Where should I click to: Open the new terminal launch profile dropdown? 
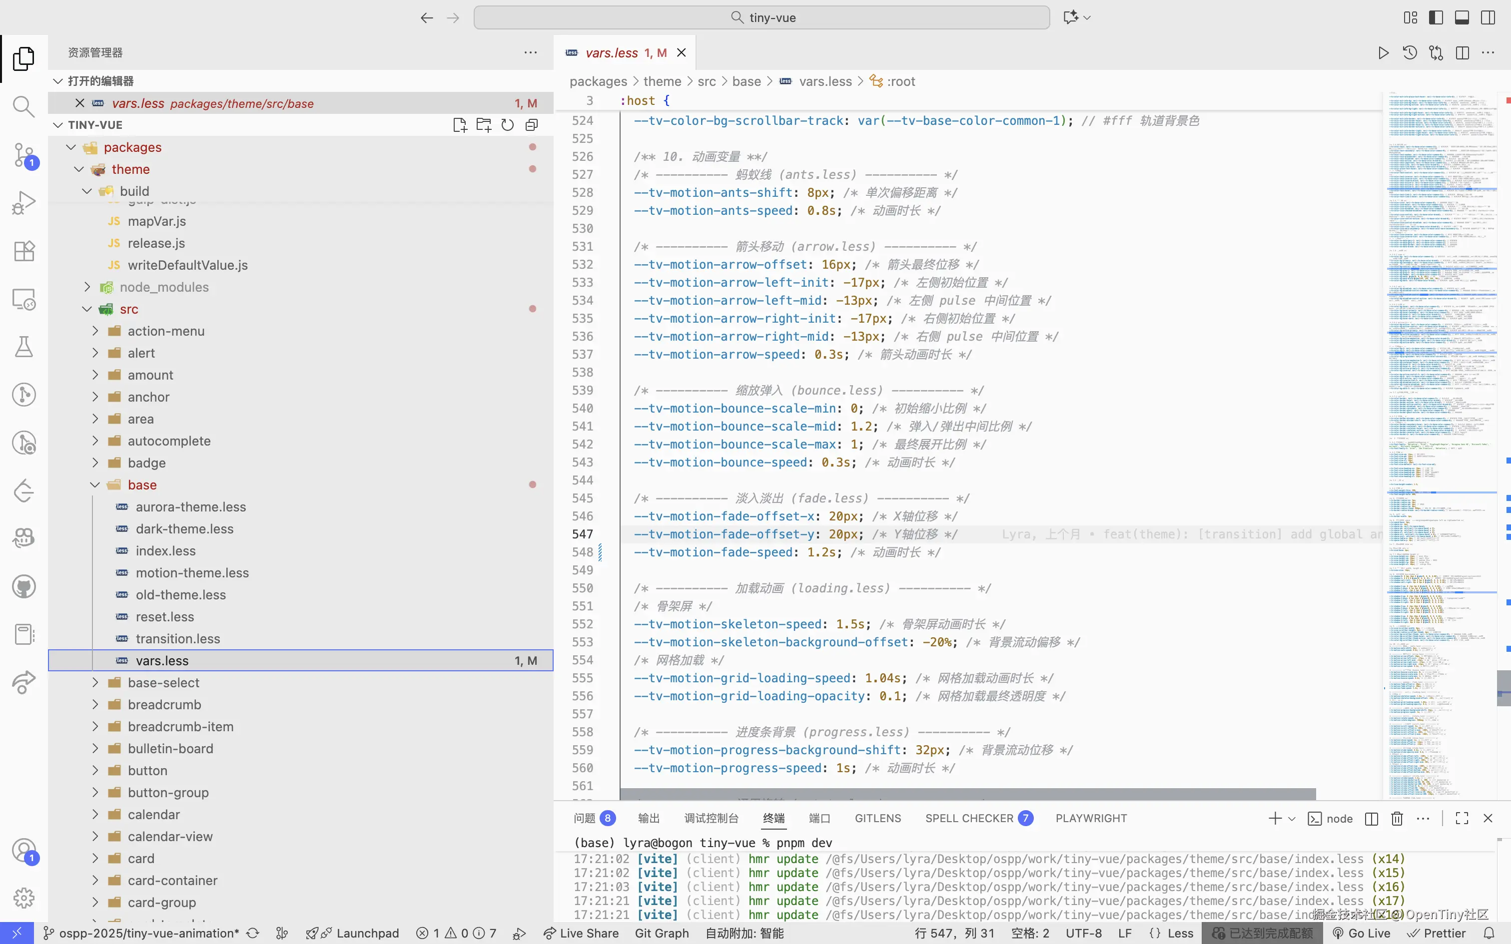1292,819
